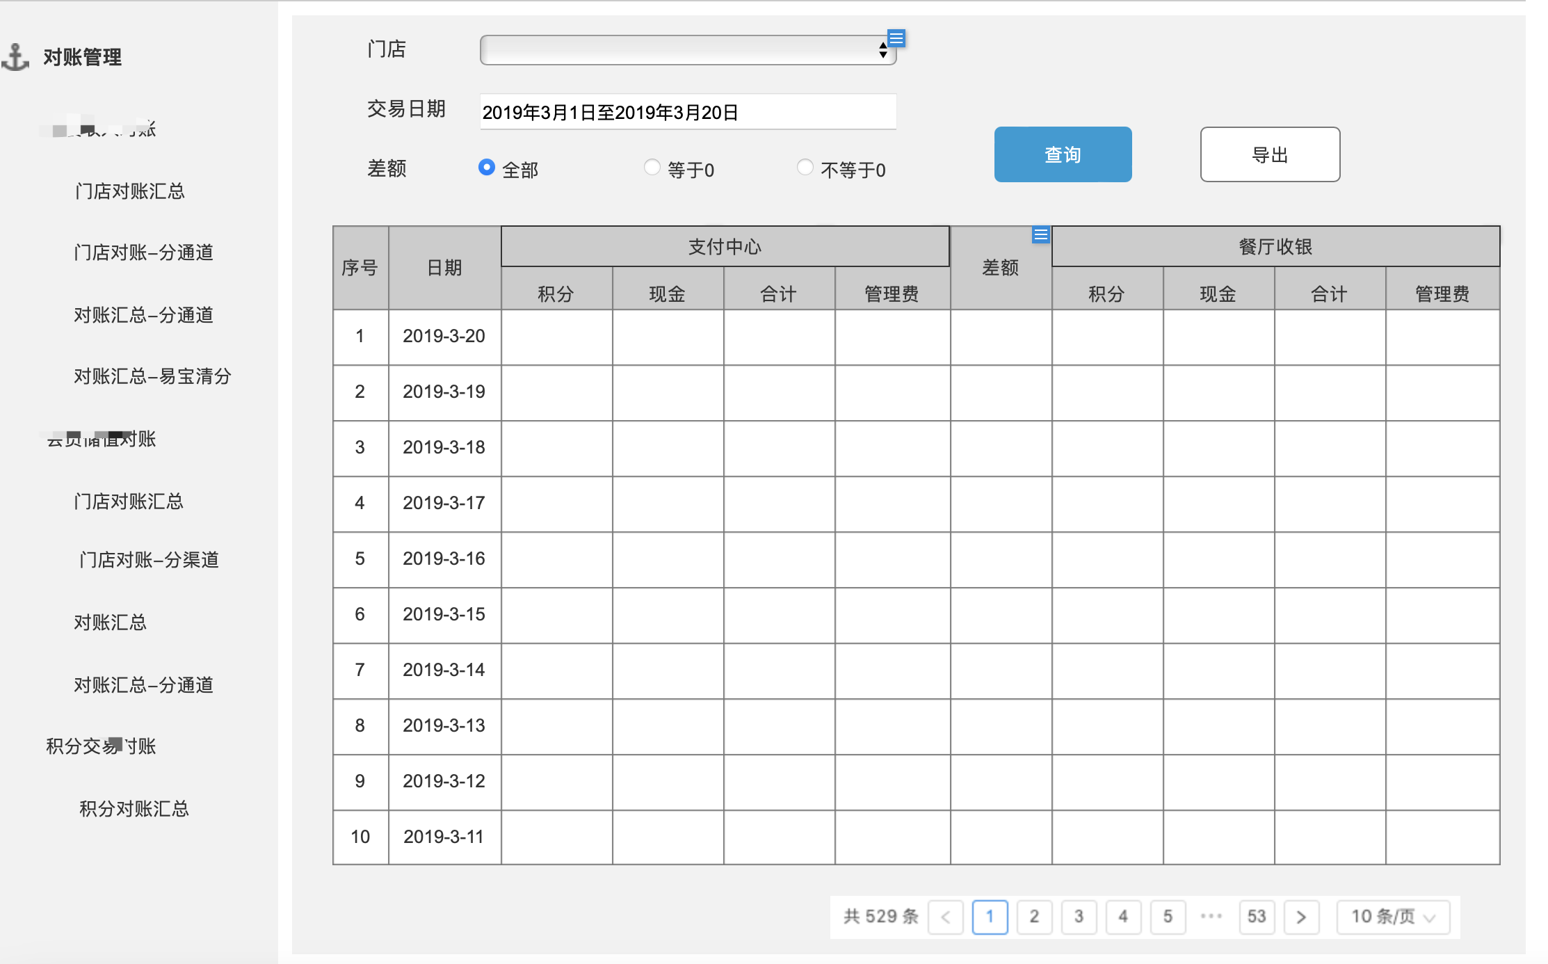Click the 餐厅收银 column group header
This screenshot has height=964, width=1548.
pos(1275,246)
